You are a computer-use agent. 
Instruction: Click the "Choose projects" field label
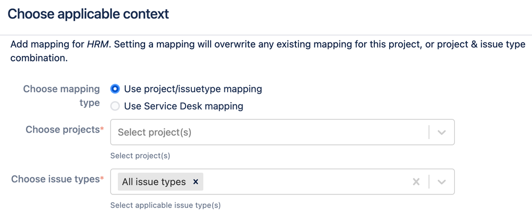point(62,130)
